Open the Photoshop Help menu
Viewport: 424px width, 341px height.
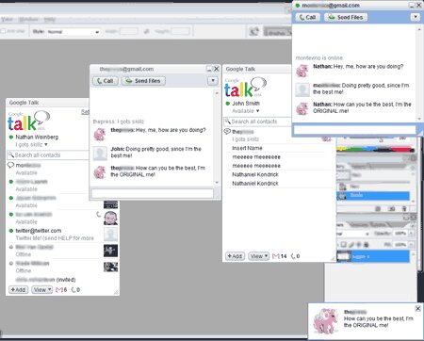coord(50,20)
